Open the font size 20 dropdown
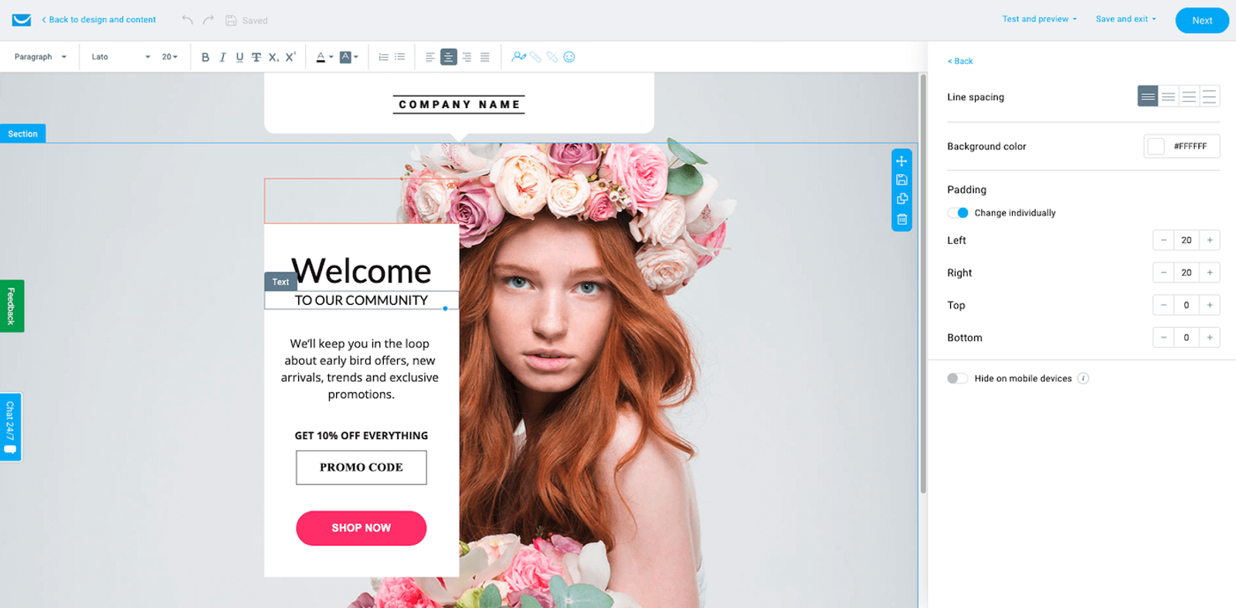The image size is (1236, 608). 170,57
